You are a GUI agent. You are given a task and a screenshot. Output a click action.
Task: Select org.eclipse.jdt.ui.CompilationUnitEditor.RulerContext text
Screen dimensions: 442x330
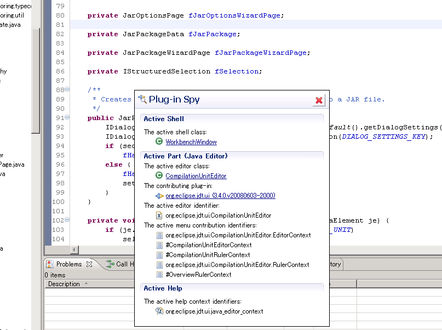point(237,265)
